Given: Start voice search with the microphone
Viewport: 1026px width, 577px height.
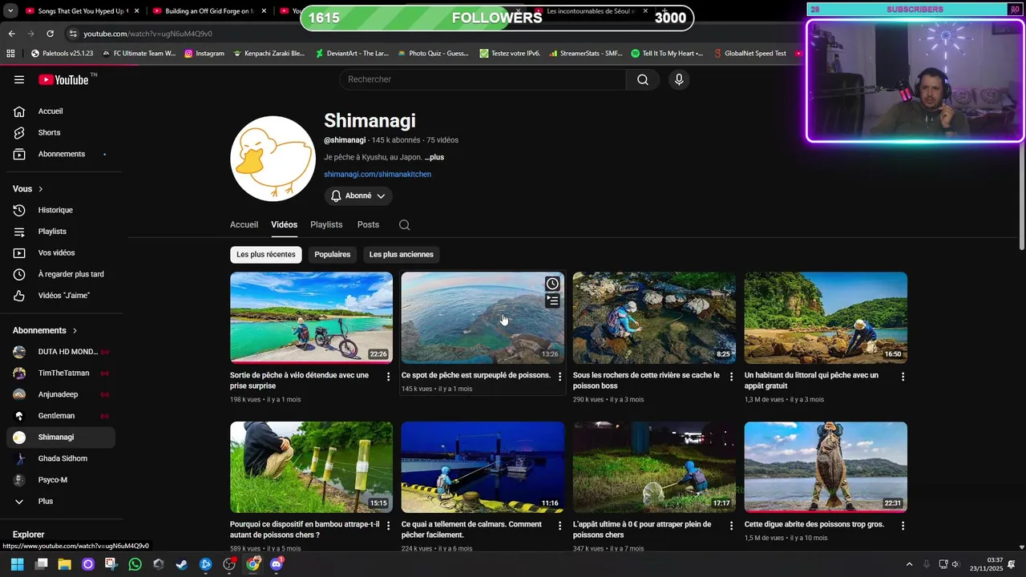Looking at the screenshot, I should coord(679,79).
